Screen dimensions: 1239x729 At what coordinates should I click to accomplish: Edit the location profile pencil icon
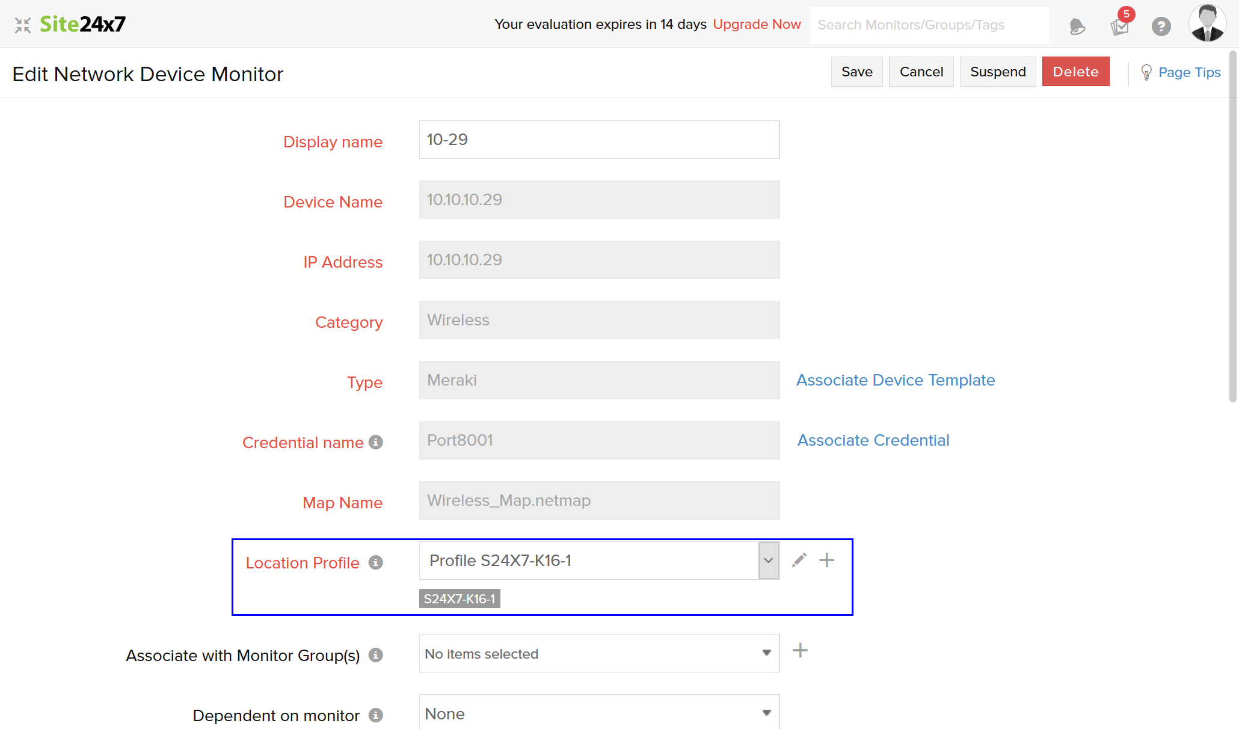(x=799, y=561)
